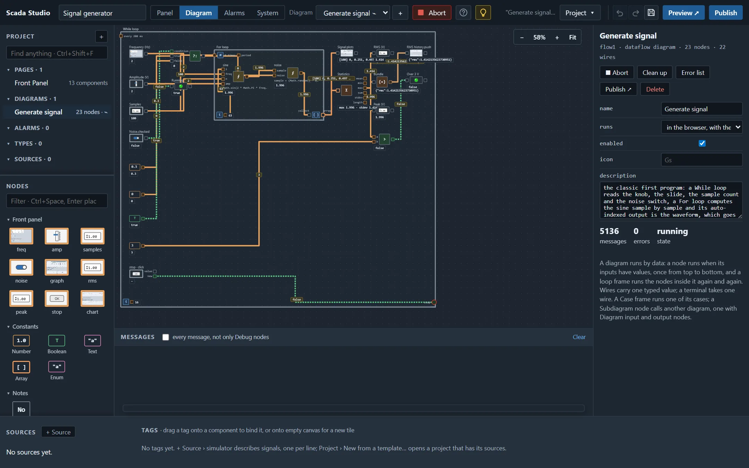Check every message, not only Debug nodes
749x468 pixels.
pyautogui.click(x=166, y=337)
